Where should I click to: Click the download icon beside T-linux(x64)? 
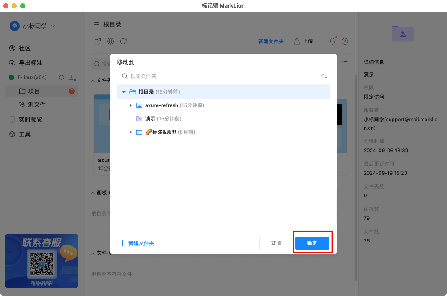point(70,77)
